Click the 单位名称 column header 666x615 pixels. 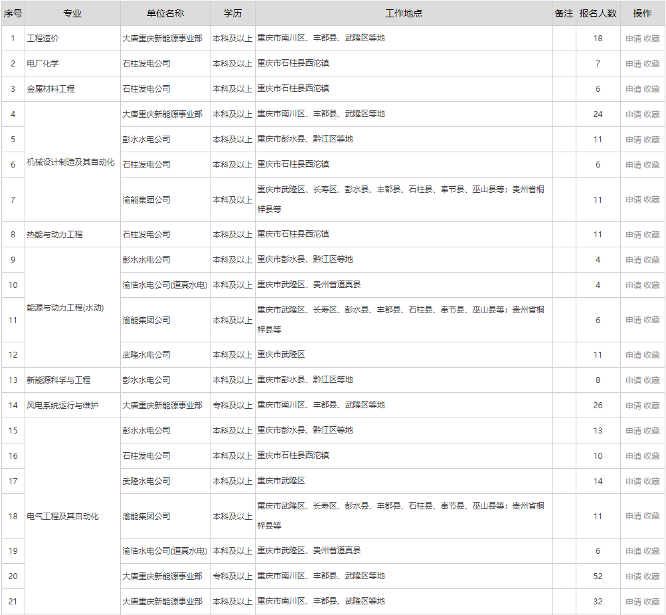(x=165, y=13)
